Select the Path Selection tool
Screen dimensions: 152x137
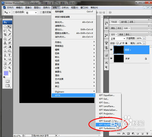(x=5, y=59)
